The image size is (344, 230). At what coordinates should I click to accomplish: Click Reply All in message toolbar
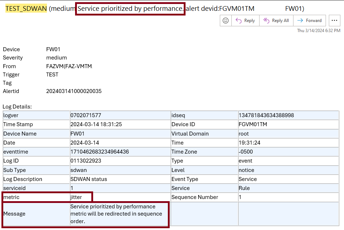pyautogui.click(x=276, y=21)
